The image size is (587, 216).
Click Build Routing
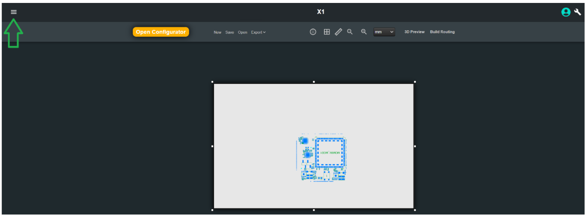tap(442, 32)
